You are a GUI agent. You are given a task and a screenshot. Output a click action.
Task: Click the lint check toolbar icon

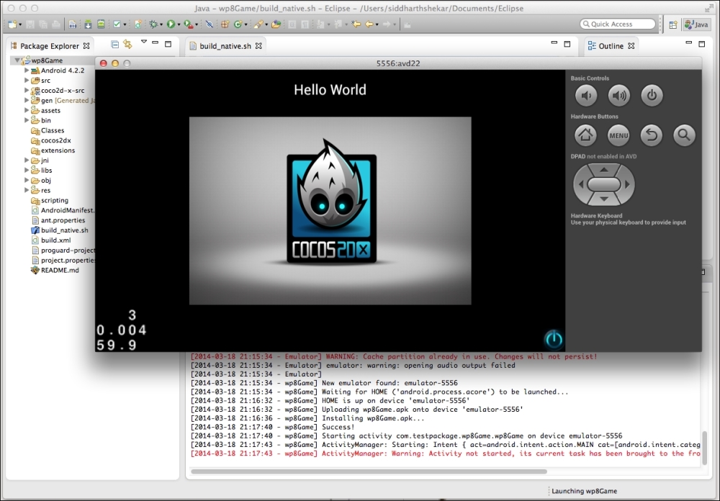tap(117, 24)
